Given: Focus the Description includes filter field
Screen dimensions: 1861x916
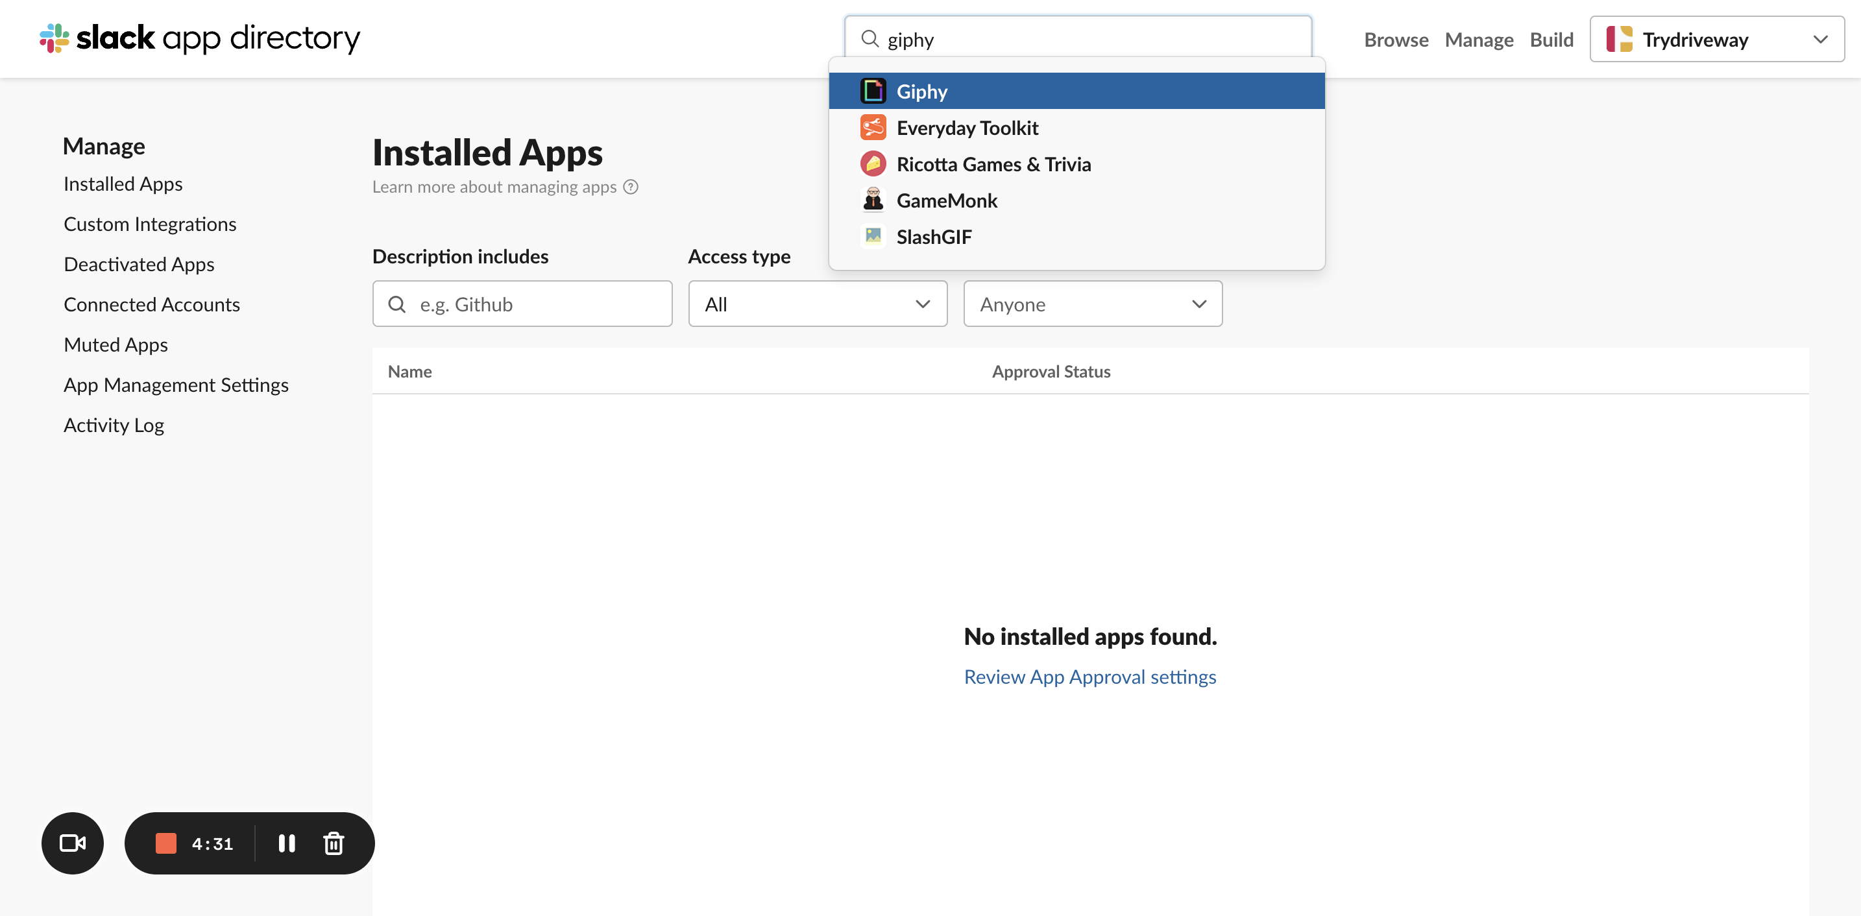Looking at the screenshot, I should click(x=522, y=304).
